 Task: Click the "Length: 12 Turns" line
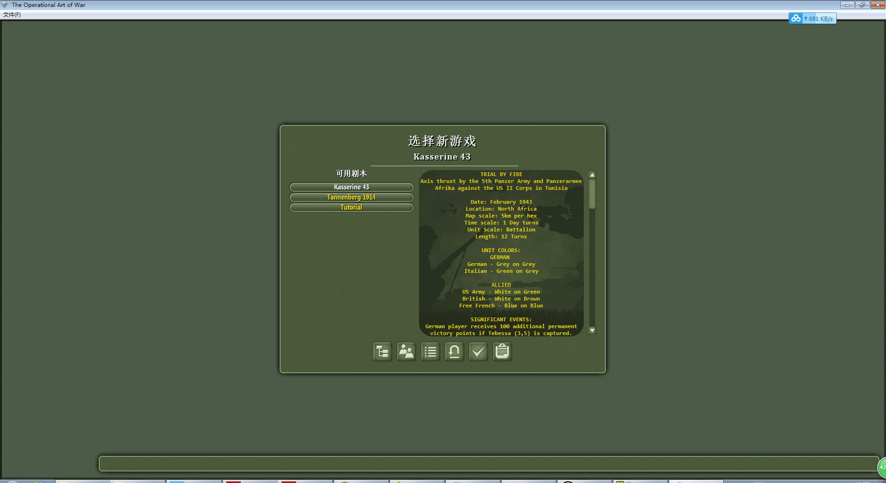pyautogui.click(x=501, y=236)
